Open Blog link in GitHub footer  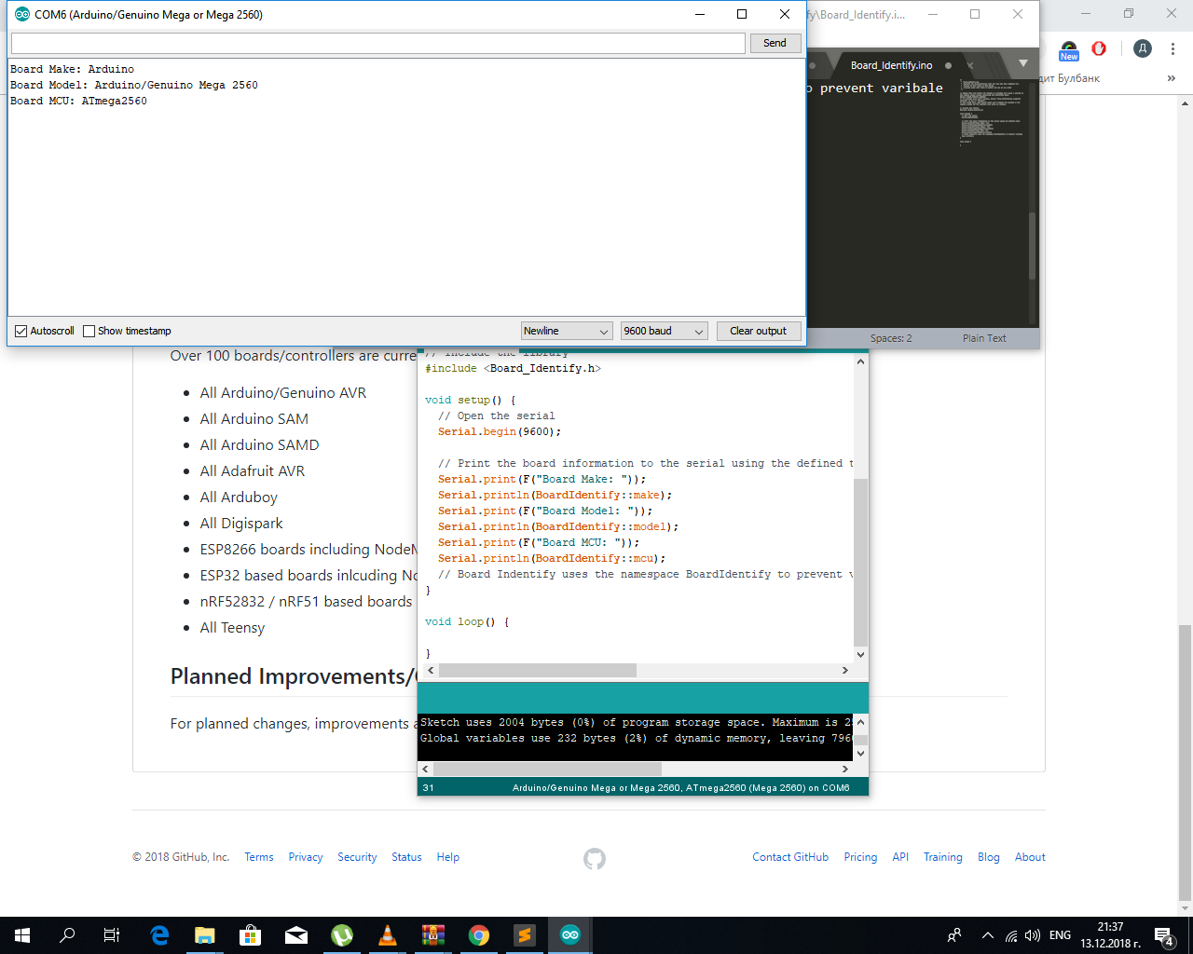[989, 857]
